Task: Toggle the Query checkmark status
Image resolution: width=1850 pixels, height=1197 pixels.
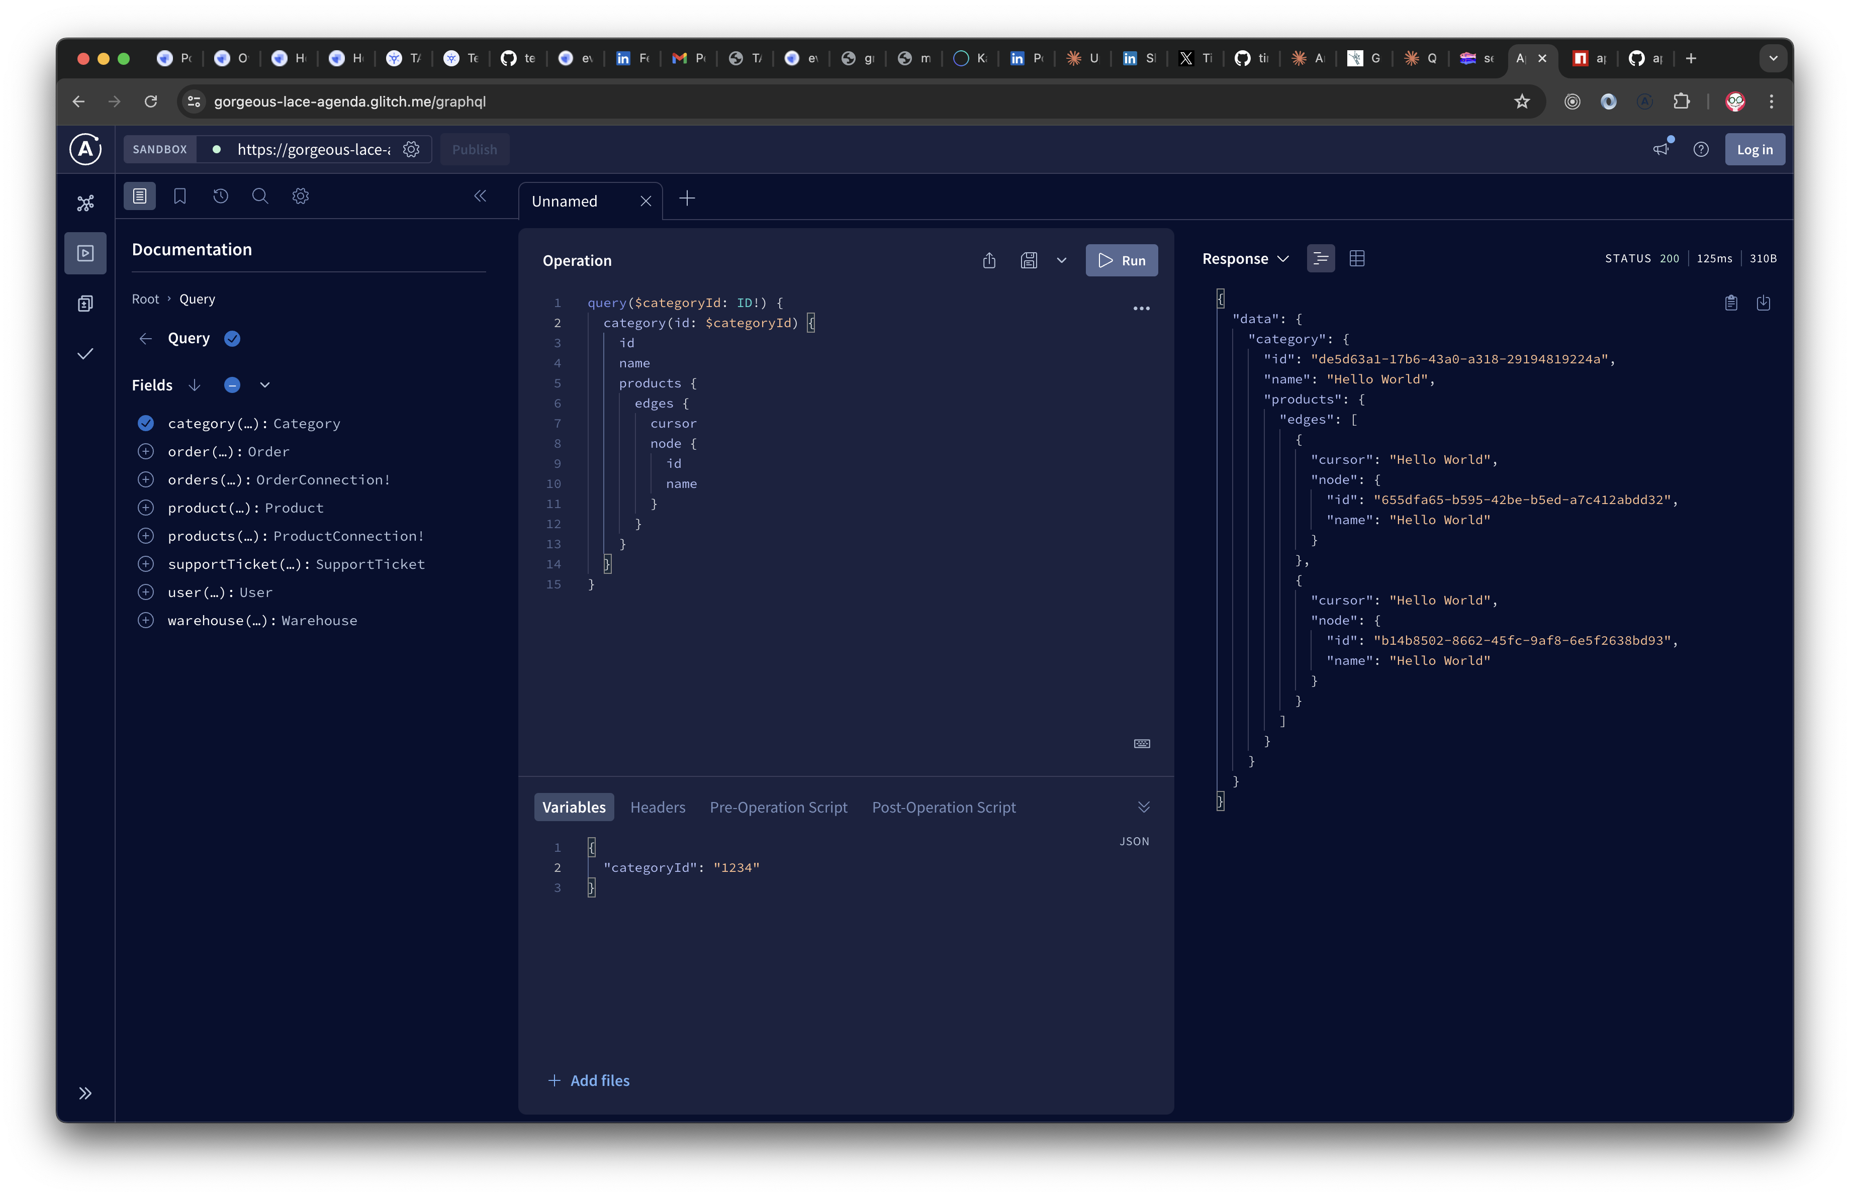Action: [232, 338]
